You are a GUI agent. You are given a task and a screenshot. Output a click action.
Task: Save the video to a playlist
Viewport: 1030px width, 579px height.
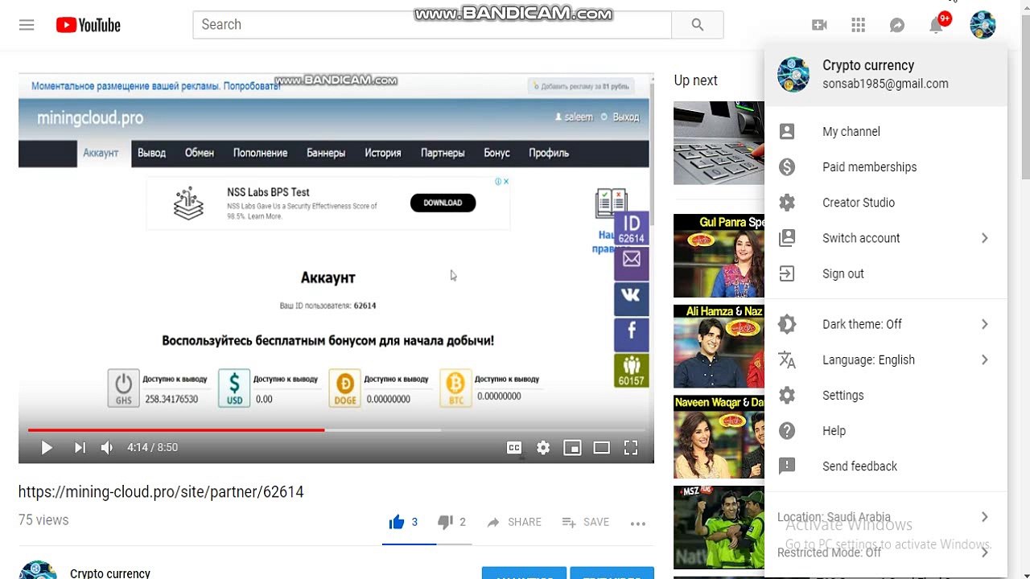click(x=585, y=522)
